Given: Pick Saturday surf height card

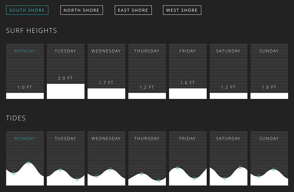Looking at the screenshot, I should (x=228, y=71).
